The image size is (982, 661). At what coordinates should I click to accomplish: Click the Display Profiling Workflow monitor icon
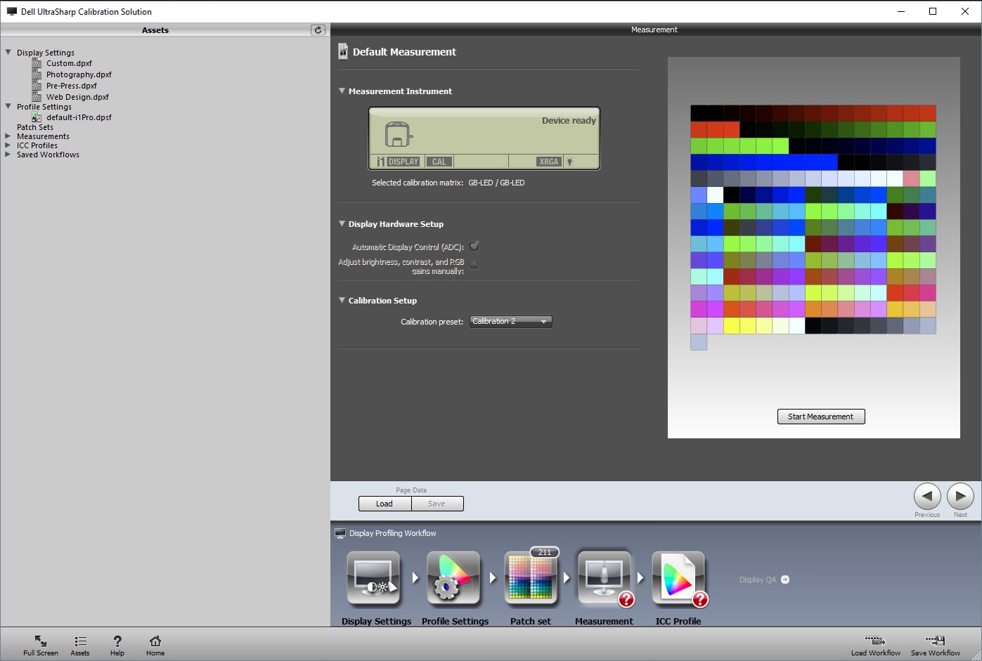click(x=340, y=533)
